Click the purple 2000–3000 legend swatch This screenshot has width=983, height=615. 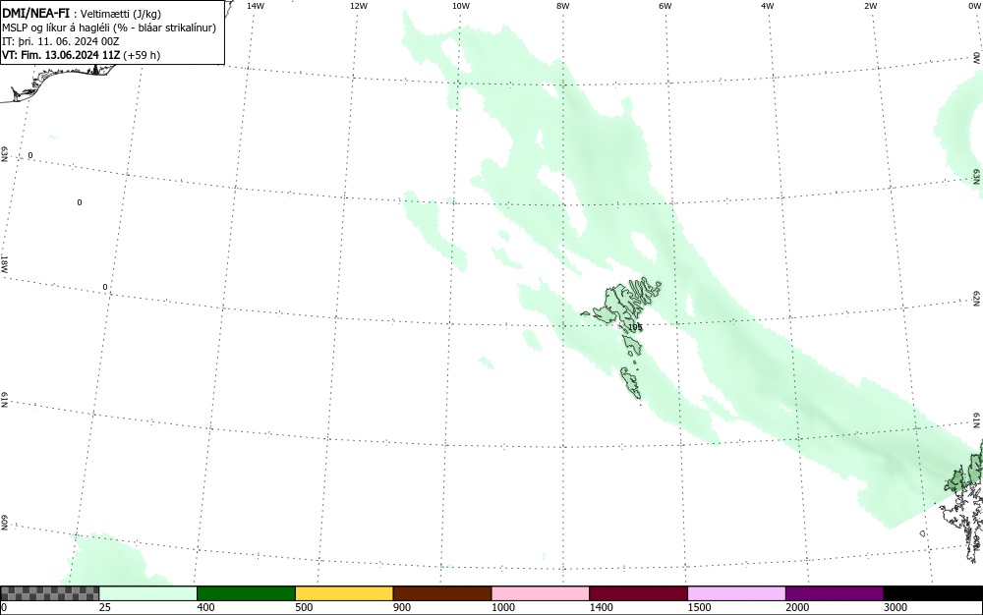tap(835, 593)
